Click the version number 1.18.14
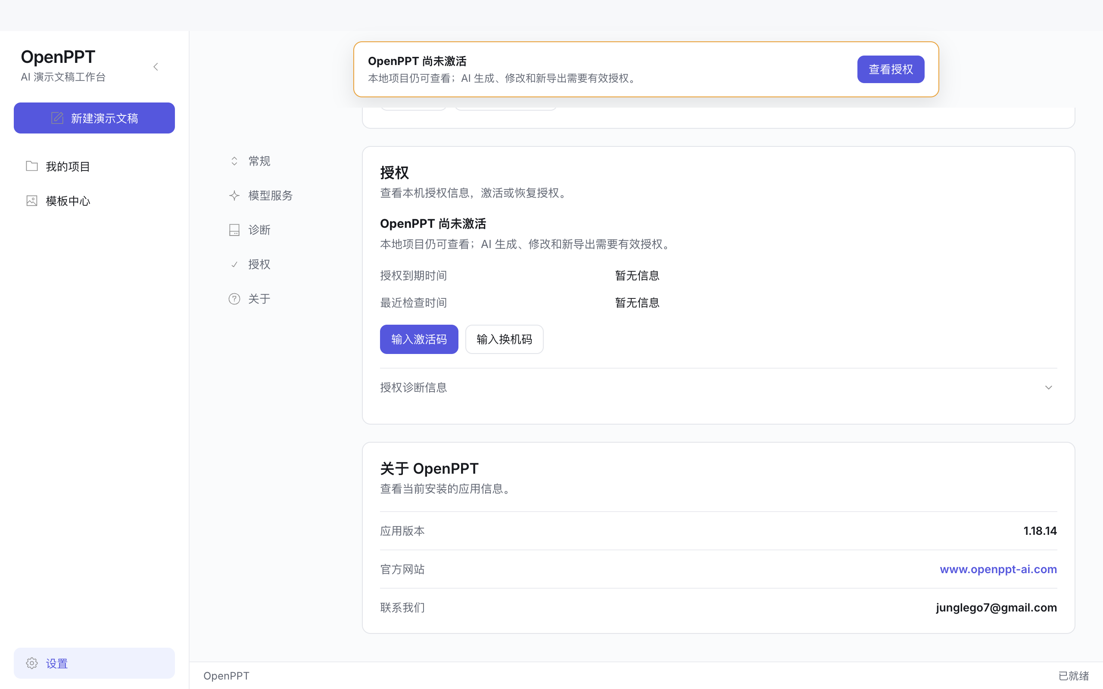Viewport: 1103px width, 689px height. (1040, 531)
